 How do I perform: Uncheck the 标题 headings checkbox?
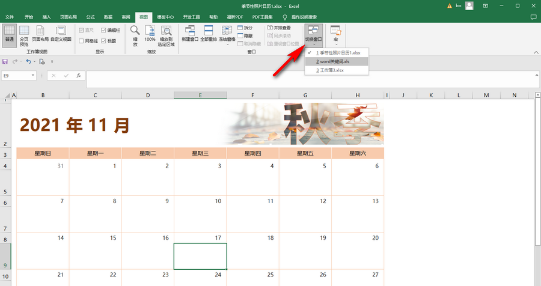[103, 41]
